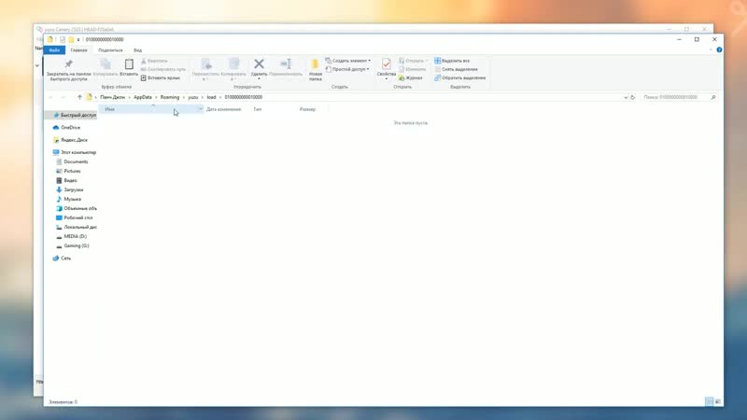Open Свойства with the checkmark icon
This screenshot has height=420, width=747.
(387, 68)
